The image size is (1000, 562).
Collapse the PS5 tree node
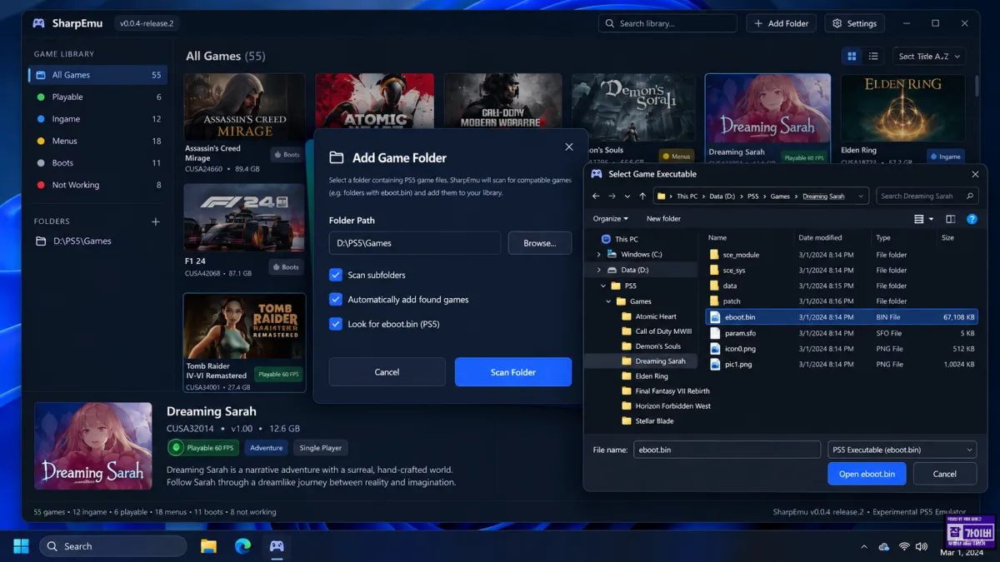click(602, 286)
